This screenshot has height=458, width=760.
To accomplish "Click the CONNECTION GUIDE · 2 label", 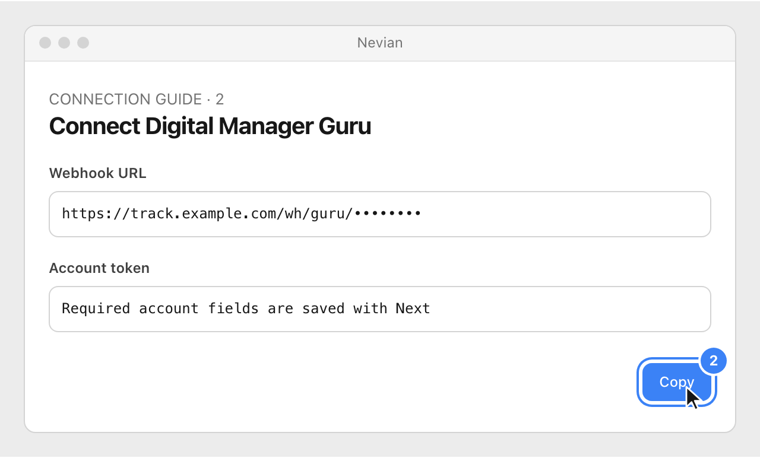I will pyautogui.click(x=137, y=99).
